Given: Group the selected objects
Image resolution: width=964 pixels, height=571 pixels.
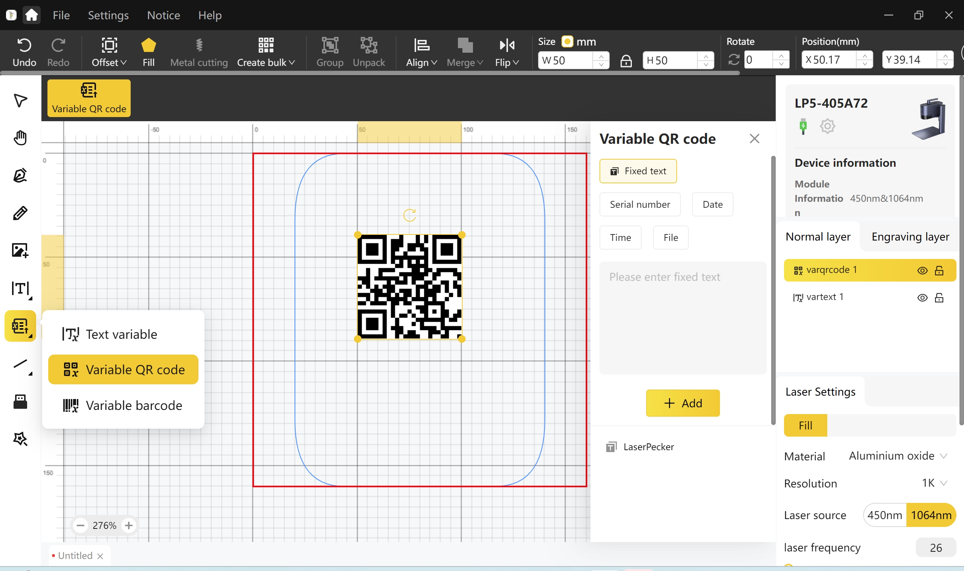Looking at the screenshot, I should [330, 52].
